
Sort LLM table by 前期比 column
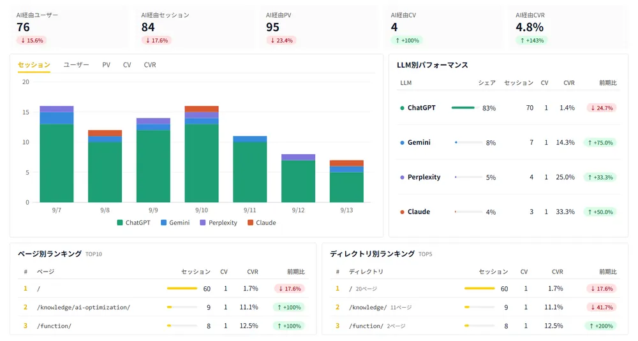pyautogui.click(x=608, y=82)
